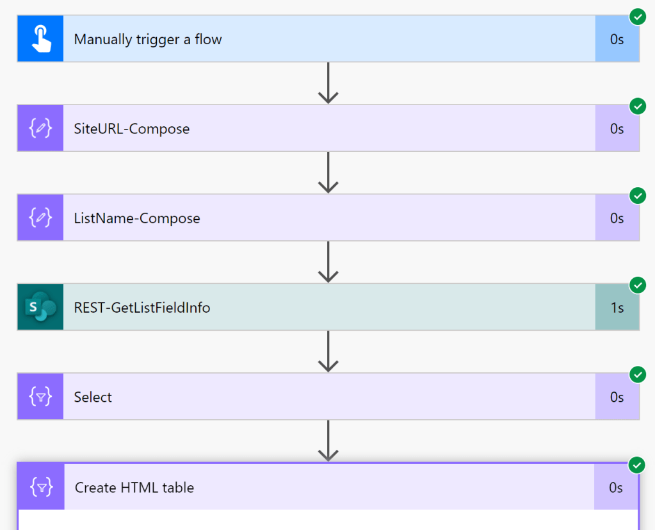Viewport: 655px width, 530px height.
Task: Click the 1s duration on REST-GetListFieldInfo
Action: 617,308
